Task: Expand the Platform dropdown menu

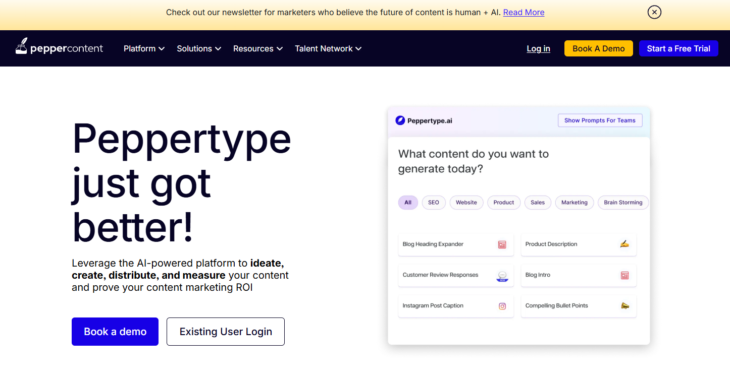Action: [x=144, y=48]
